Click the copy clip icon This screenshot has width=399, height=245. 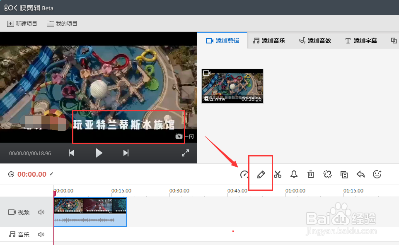[x=344, y=174]
